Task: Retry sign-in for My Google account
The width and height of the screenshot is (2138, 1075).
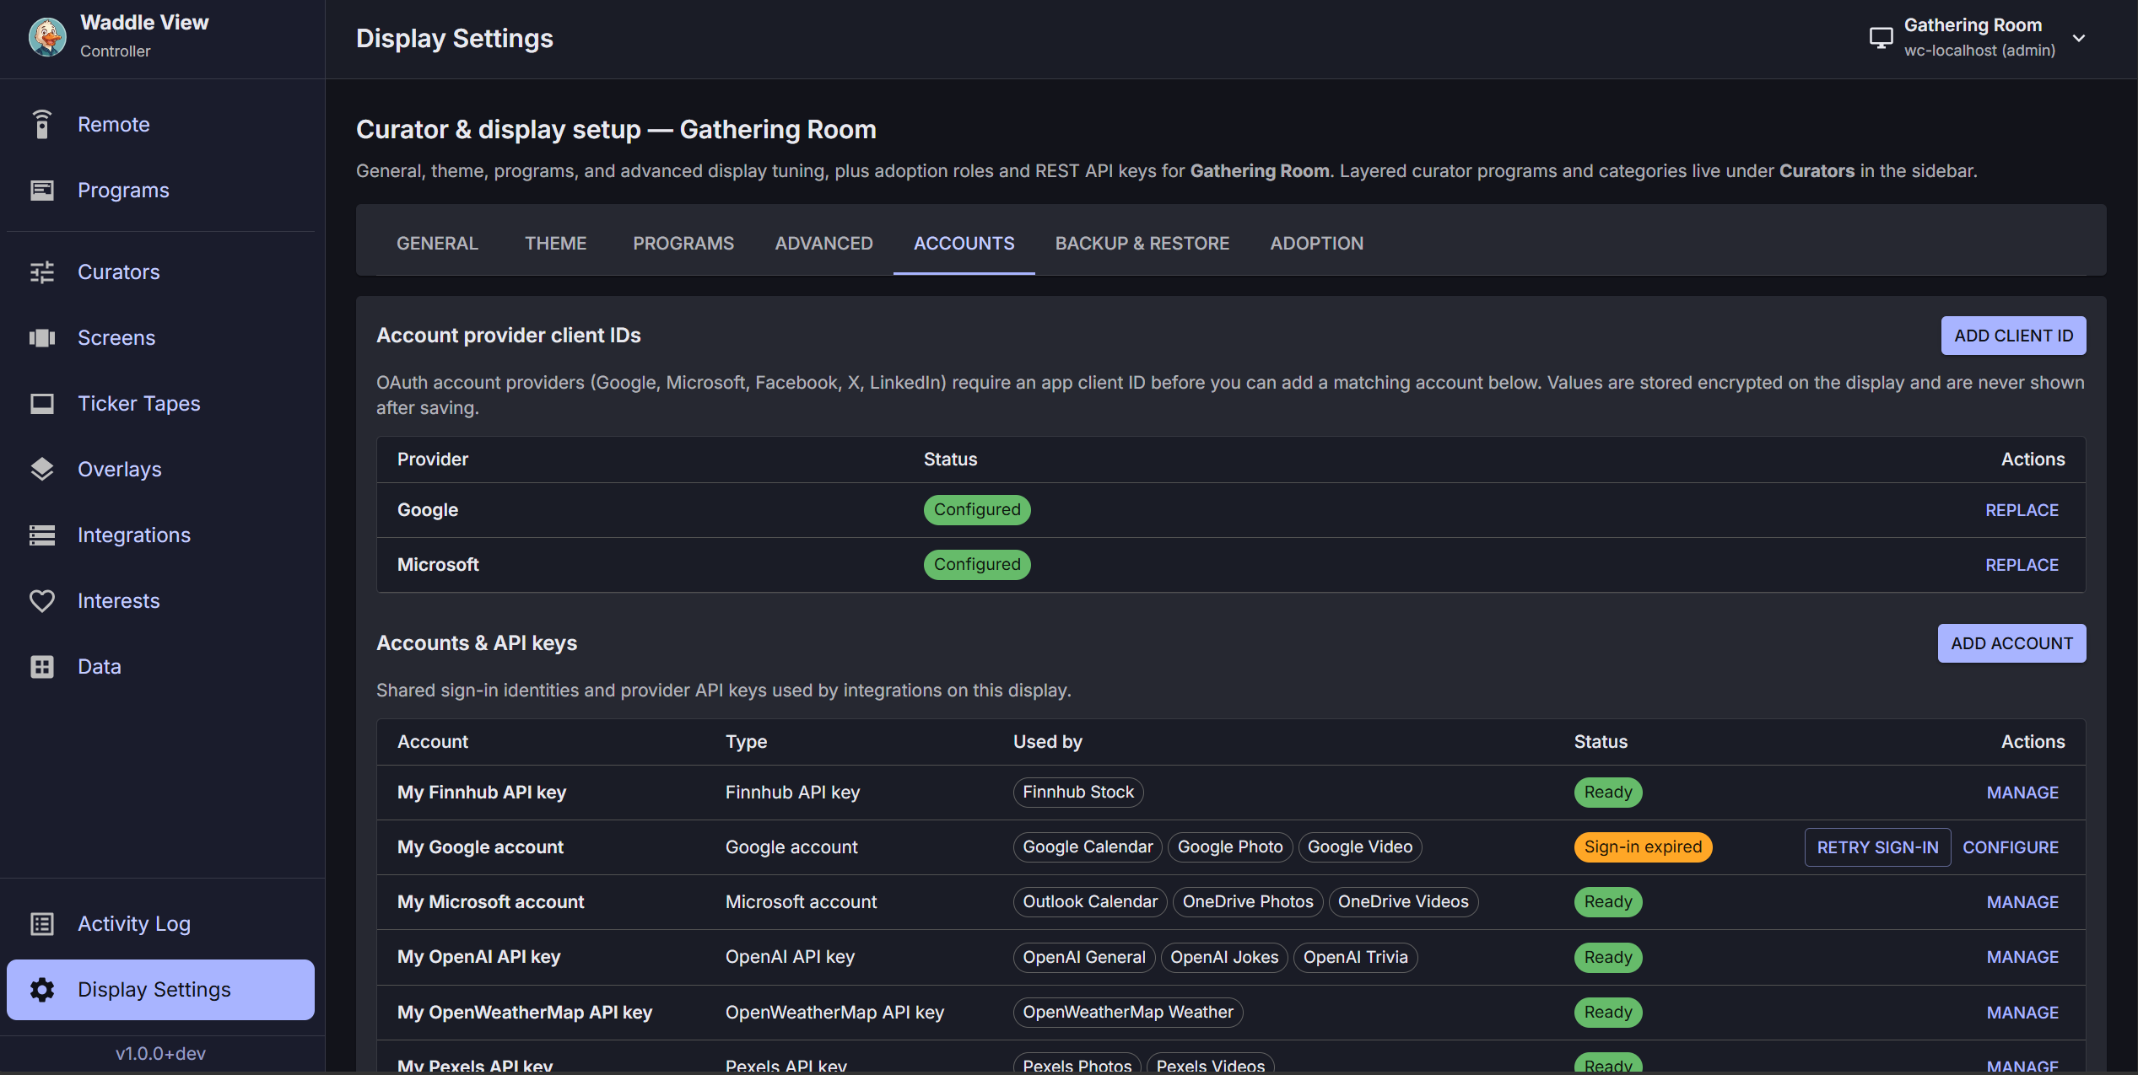Action: [1877, 847]
